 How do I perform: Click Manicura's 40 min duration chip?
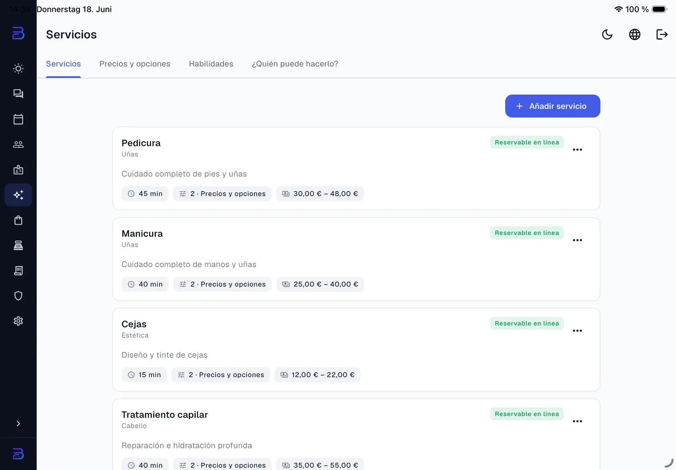tap(145, 284)
